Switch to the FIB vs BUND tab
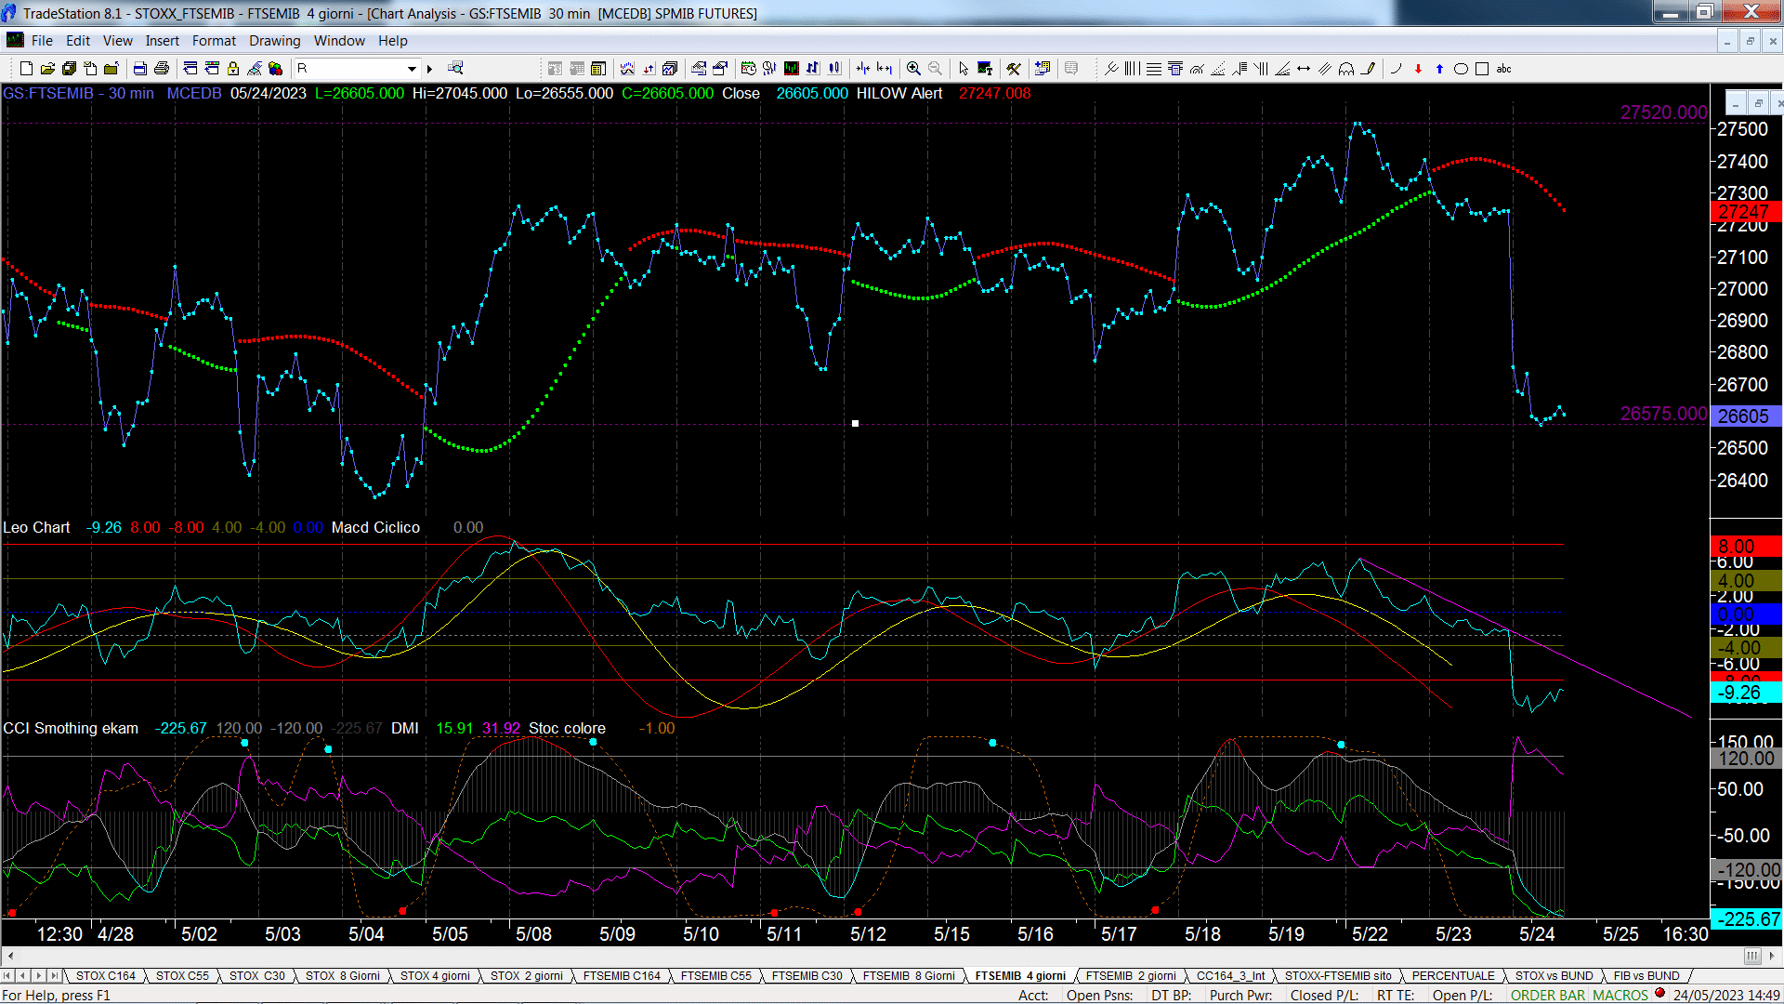Image resolution: width=1784 pixels, height=1004 pixels. coord(1646,976)
